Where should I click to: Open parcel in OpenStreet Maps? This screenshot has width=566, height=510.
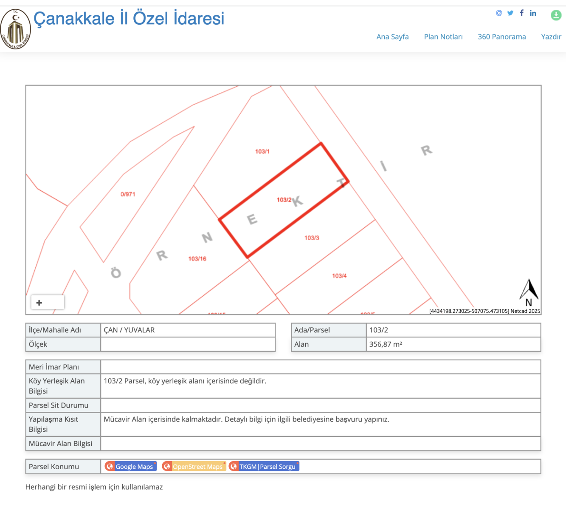[x=194, y=467]
